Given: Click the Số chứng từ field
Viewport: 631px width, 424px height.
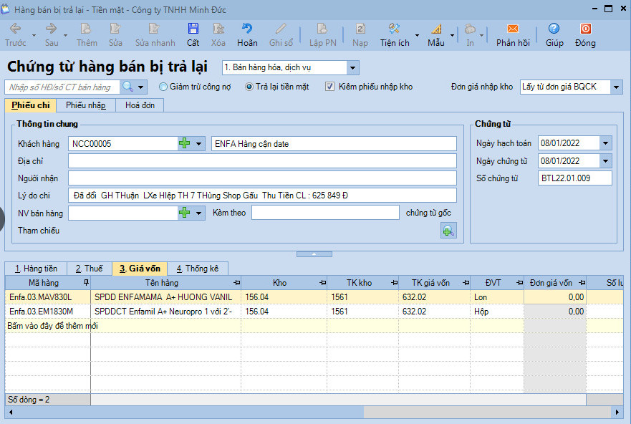Looking at the screenshot, I should click(x=574, y=178).
